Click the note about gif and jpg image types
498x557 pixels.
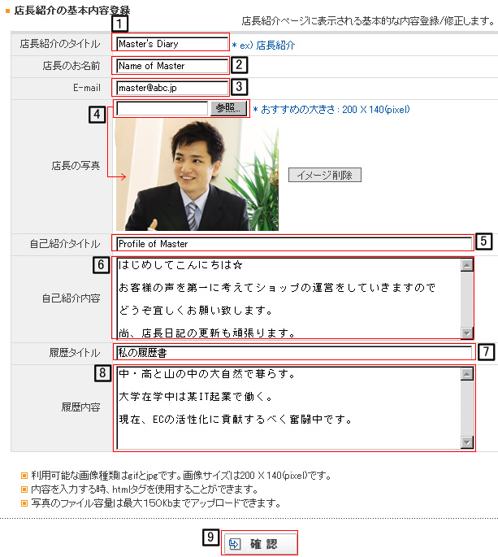(x=181, y=476)
